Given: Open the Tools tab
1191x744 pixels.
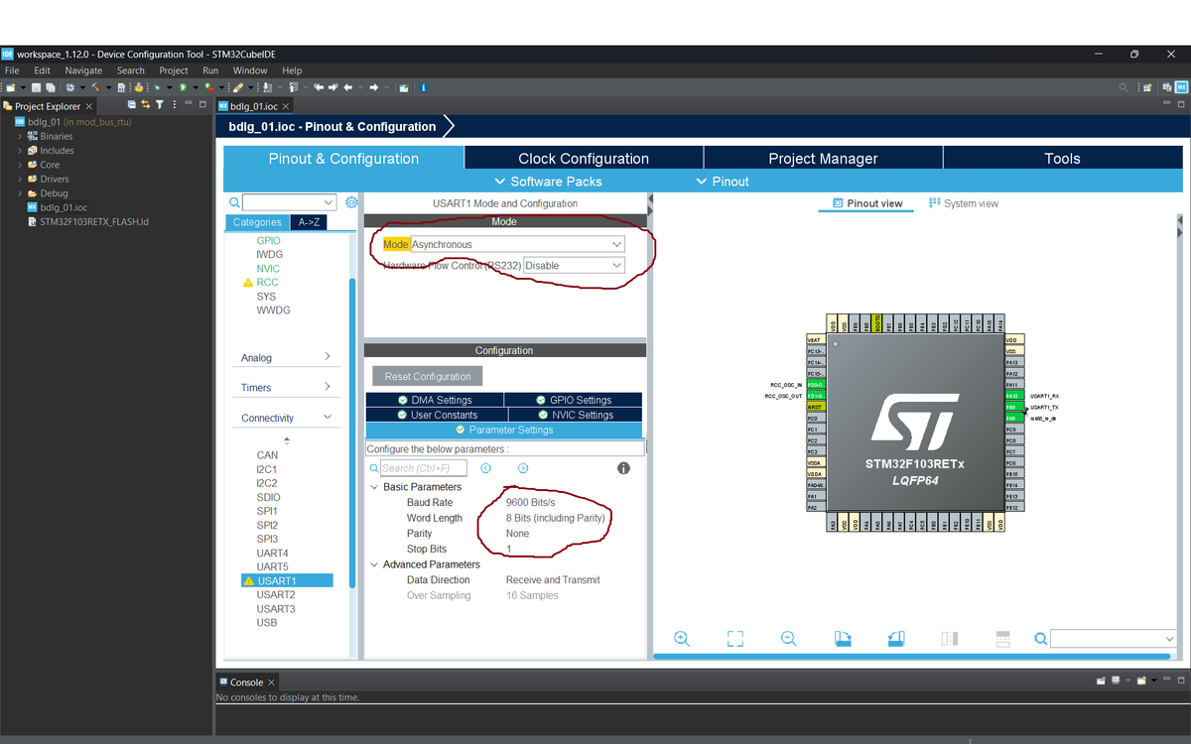Looking at the screenshot, I should coord(1062,159).
